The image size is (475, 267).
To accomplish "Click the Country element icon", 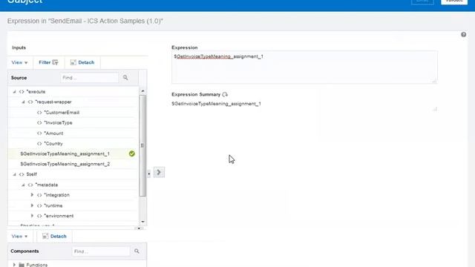I will pos(39,143).
